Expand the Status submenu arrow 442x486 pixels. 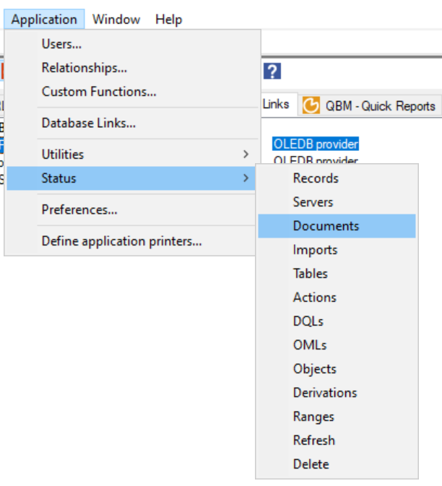click(x=246, y=178)
